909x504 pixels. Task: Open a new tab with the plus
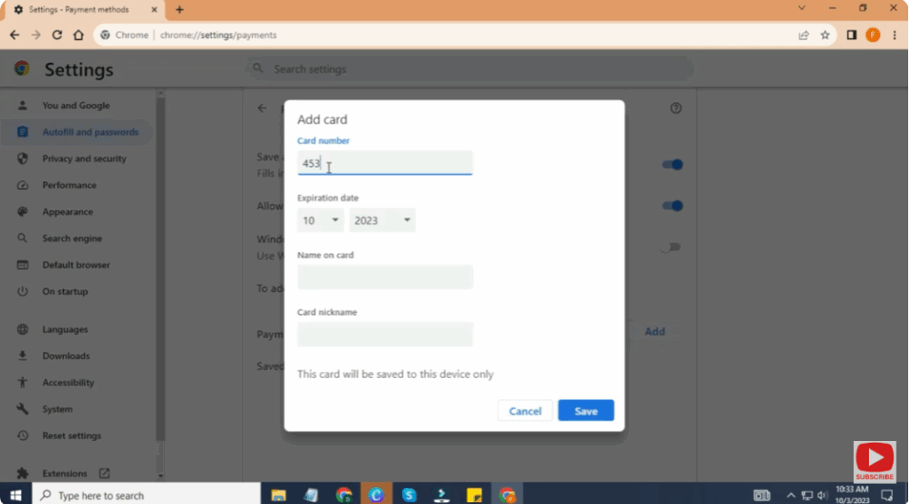click(179, 9)
